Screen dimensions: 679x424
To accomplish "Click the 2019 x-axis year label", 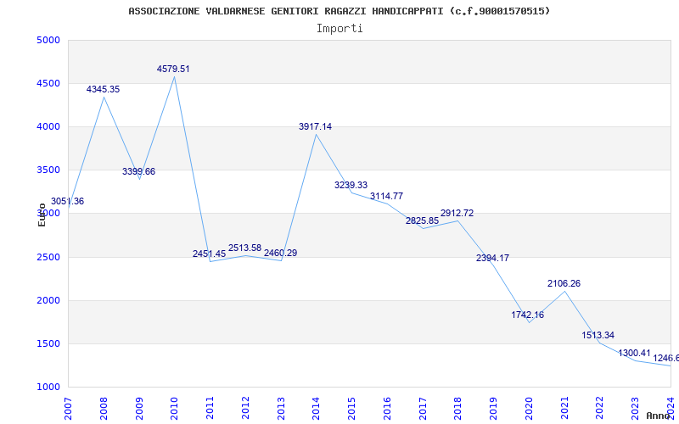I will pyautogui.click(x=494, y=409).
